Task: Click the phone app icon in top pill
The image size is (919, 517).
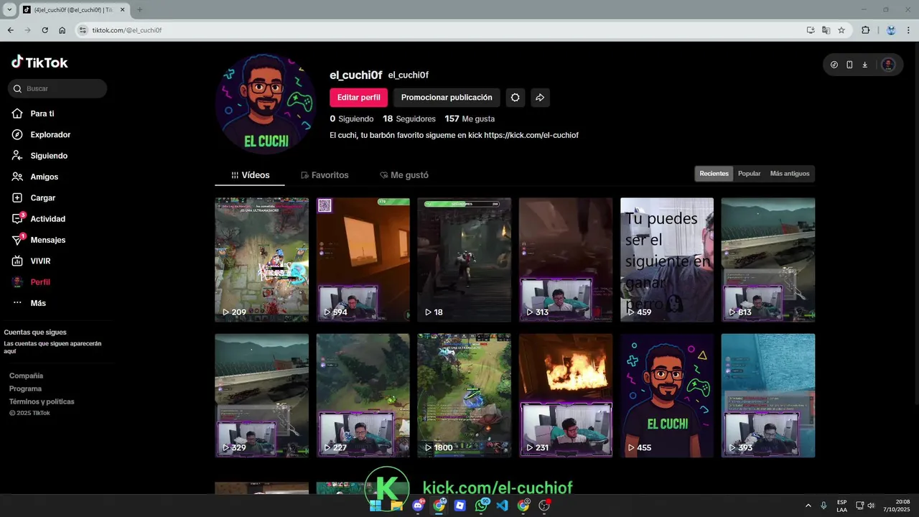Action: tap(849, 65)
